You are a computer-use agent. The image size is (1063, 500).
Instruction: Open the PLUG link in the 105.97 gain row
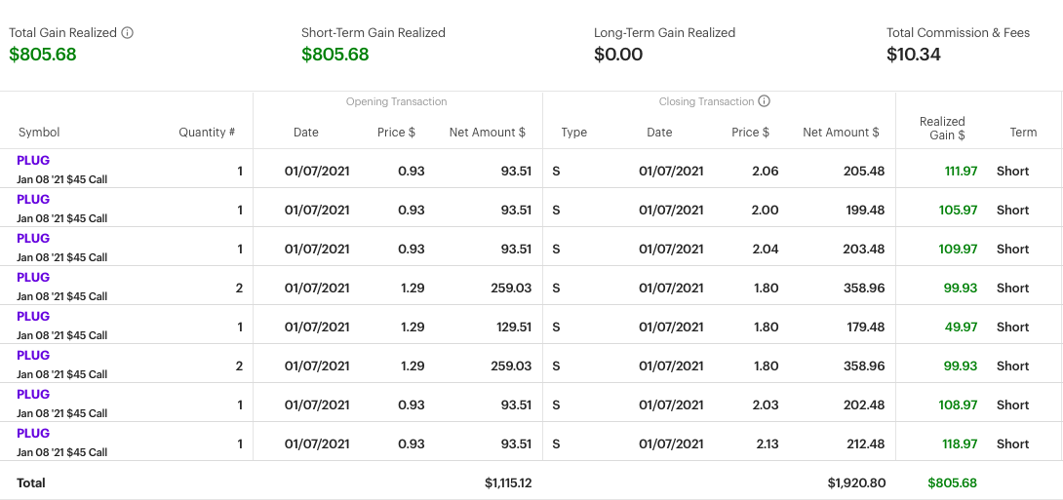point(33,200)
